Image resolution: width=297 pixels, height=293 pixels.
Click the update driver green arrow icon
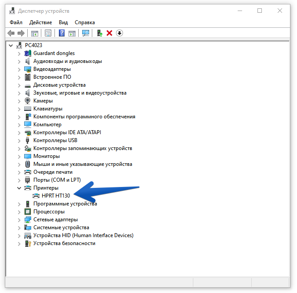pos(100,33)
